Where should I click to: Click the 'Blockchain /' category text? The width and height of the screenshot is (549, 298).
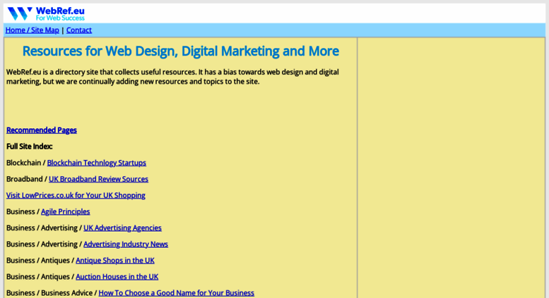click(26, 163)
